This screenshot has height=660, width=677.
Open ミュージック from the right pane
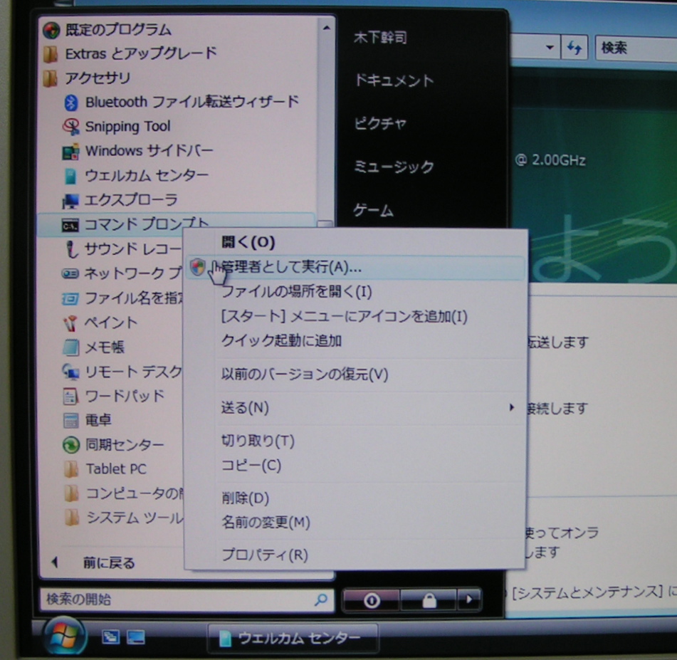coord(394,167)
